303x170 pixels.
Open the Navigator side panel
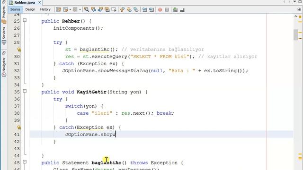pos(4,67)
